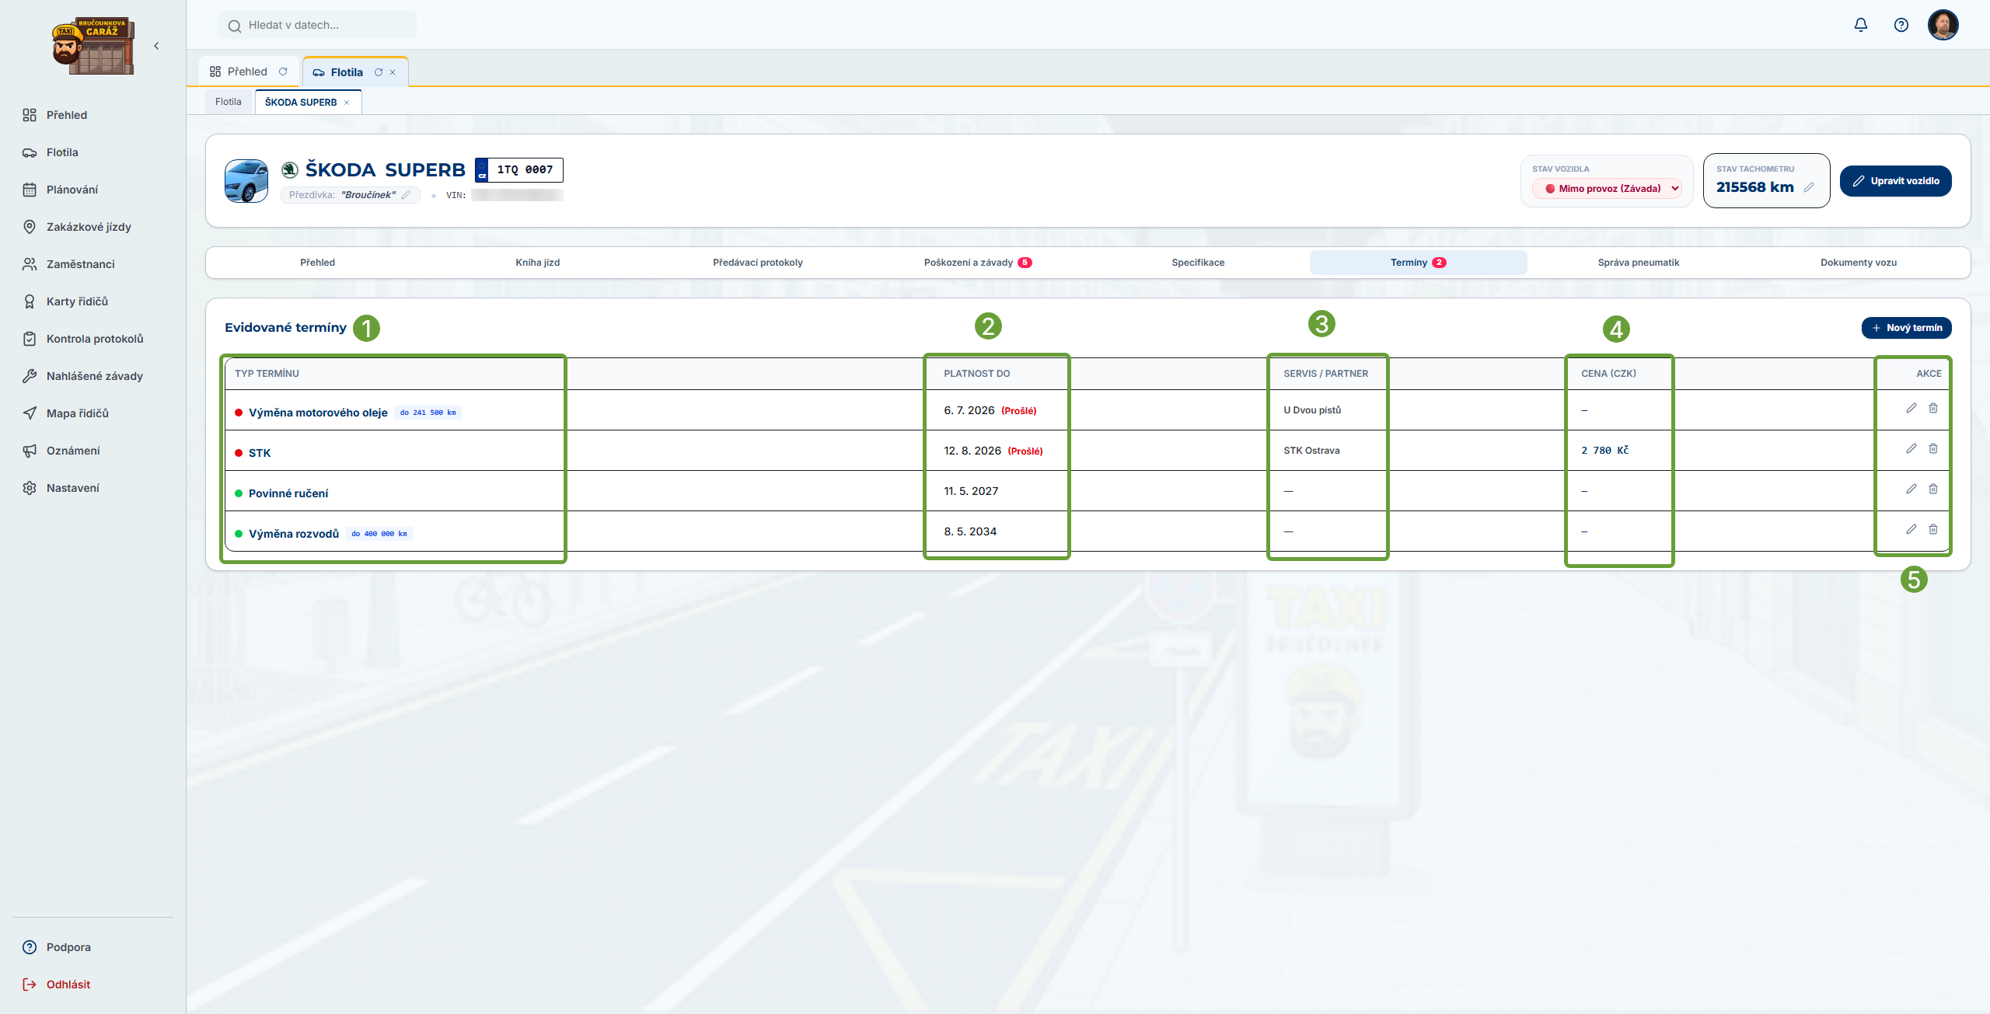Delete the Povinné ručení term
Viewport: 1990px width, 1014px height.
coord(1932,489)
